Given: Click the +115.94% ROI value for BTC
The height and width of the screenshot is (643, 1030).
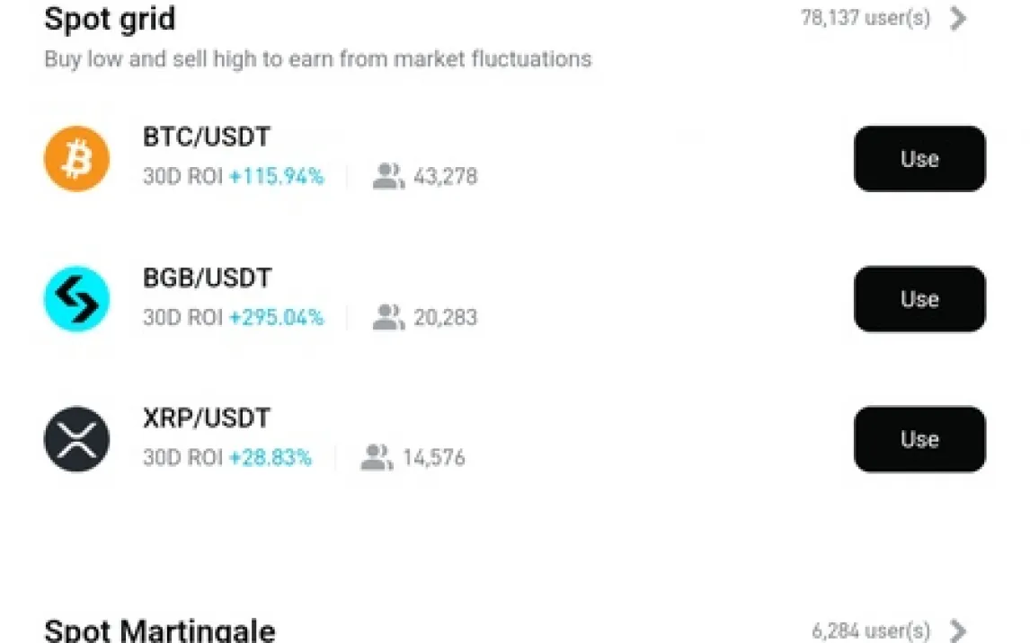Looking at the screenshot, I should (x=276, y=176).
